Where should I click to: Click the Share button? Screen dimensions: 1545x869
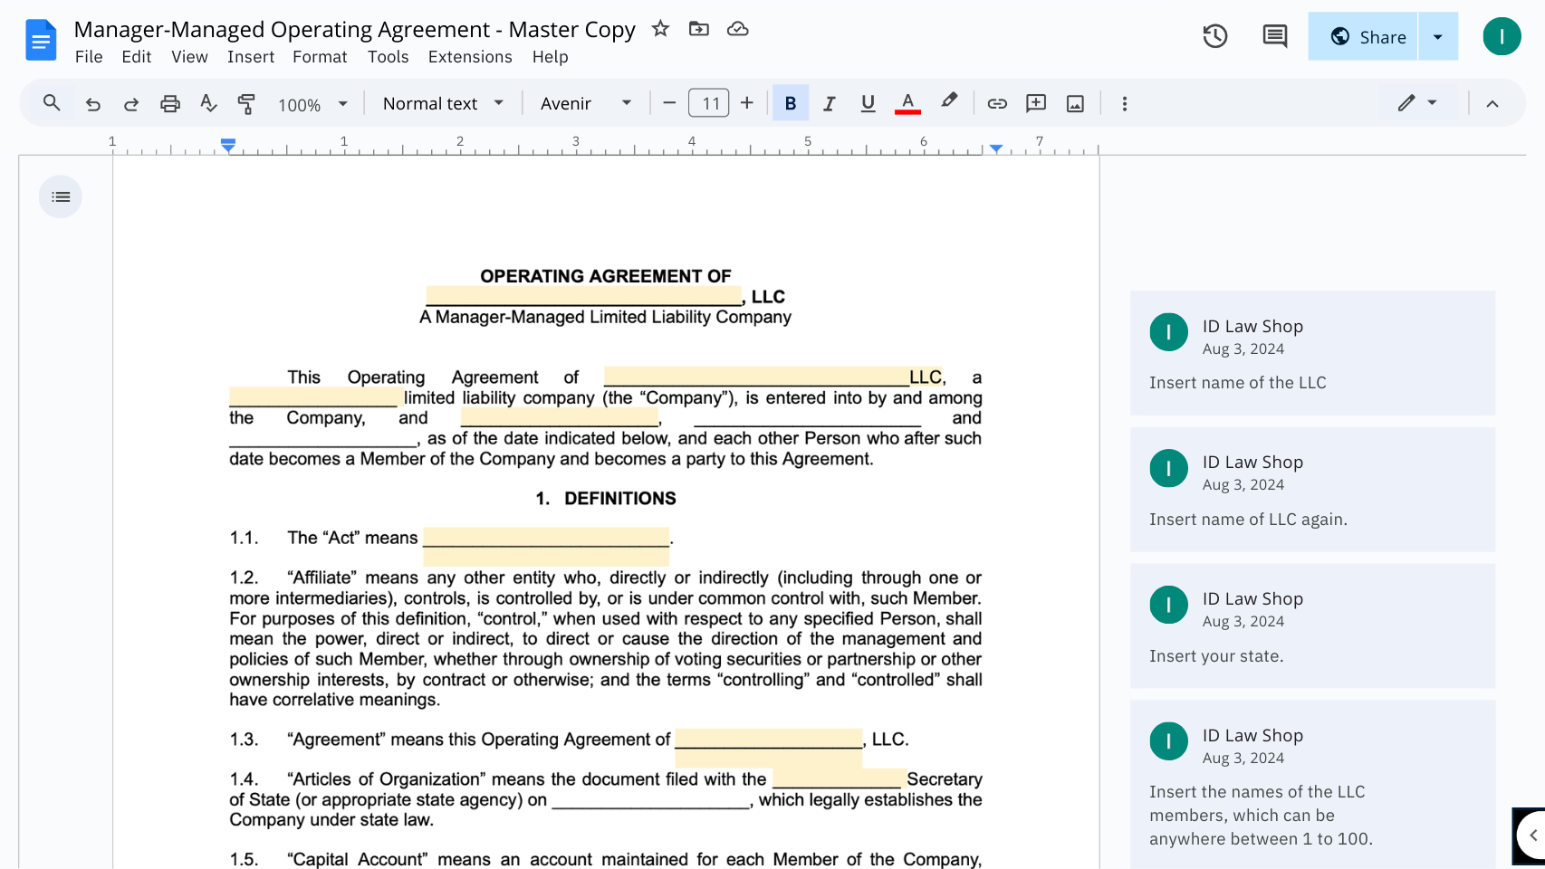point(1363,36)
